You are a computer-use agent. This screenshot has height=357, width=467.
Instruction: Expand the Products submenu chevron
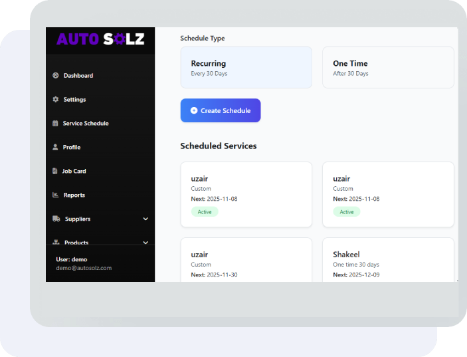[145, 243]
